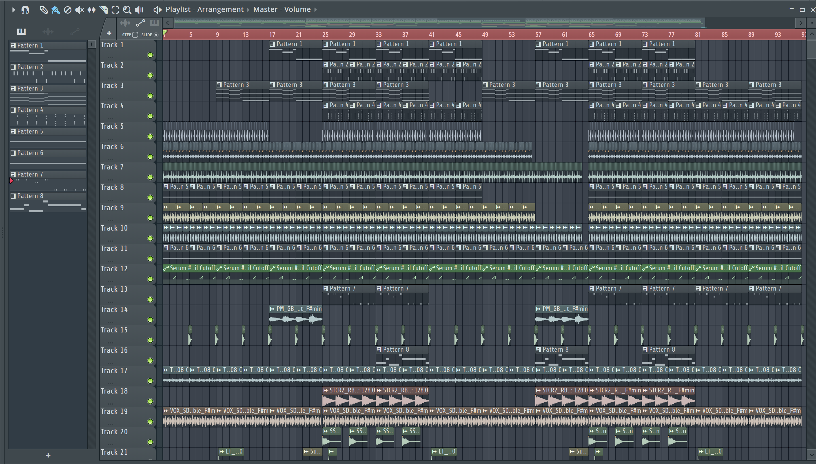816x464 pixels.
Task: Select the Mute tool
Action: (79, 10)
